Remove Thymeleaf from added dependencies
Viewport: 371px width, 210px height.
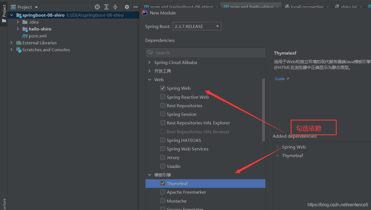pyautogui.click(x=278, y=155)
